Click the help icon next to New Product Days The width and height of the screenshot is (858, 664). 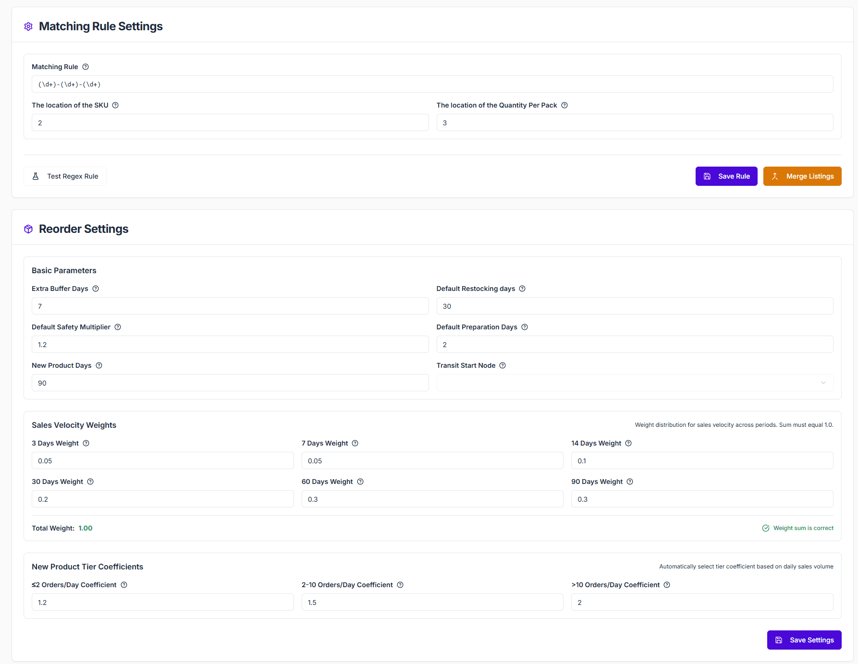click(99, 365)
